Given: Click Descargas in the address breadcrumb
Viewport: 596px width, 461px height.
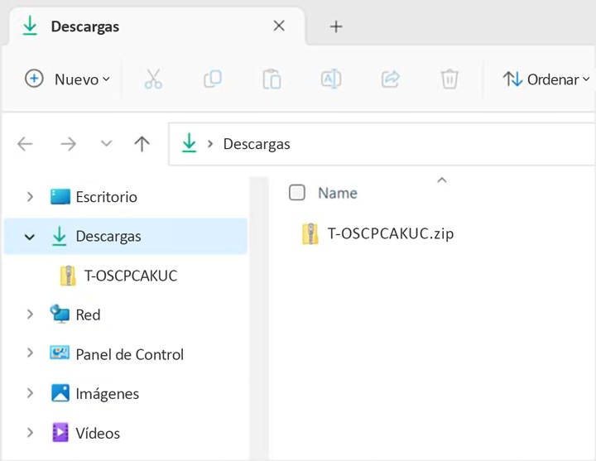Looking at the screenshot, I should click(x=257, y=144).
